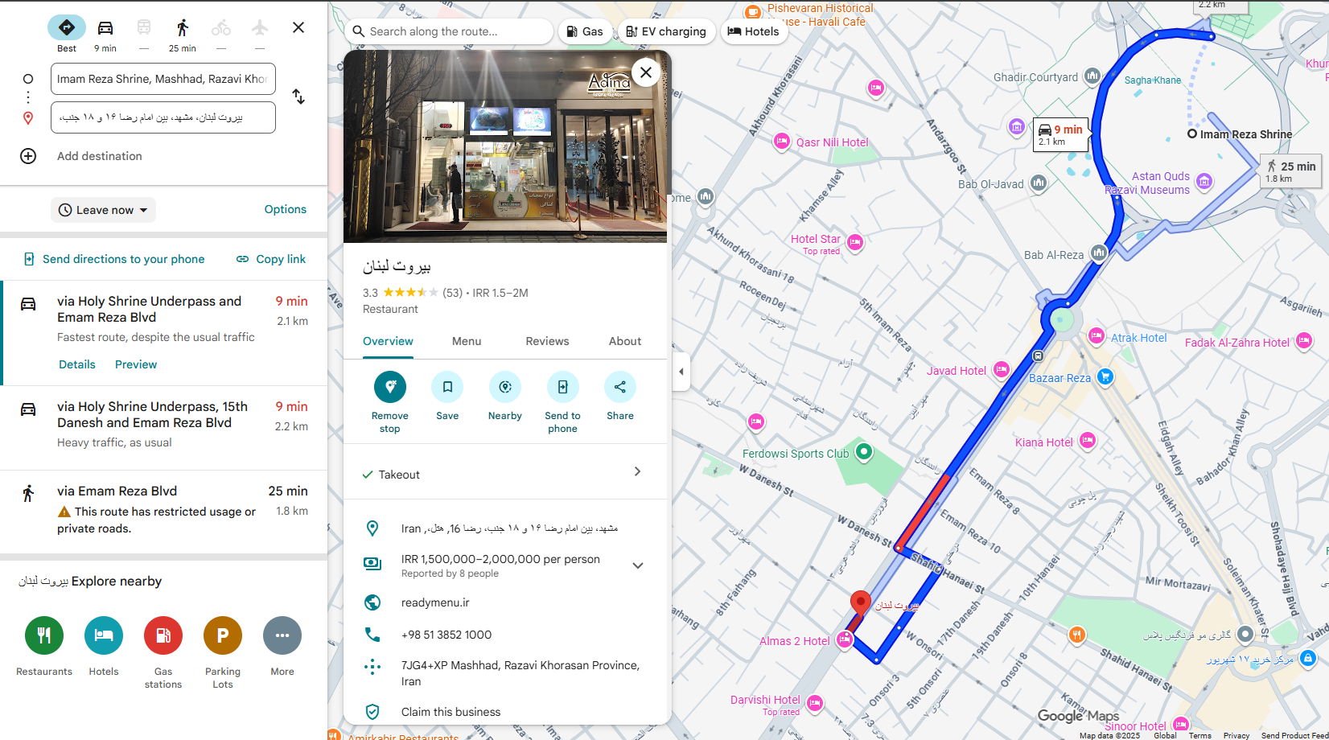Click the 9 min driving route label
Image resolution: width=1329 pixels, height=740 pixels.
1060,134
